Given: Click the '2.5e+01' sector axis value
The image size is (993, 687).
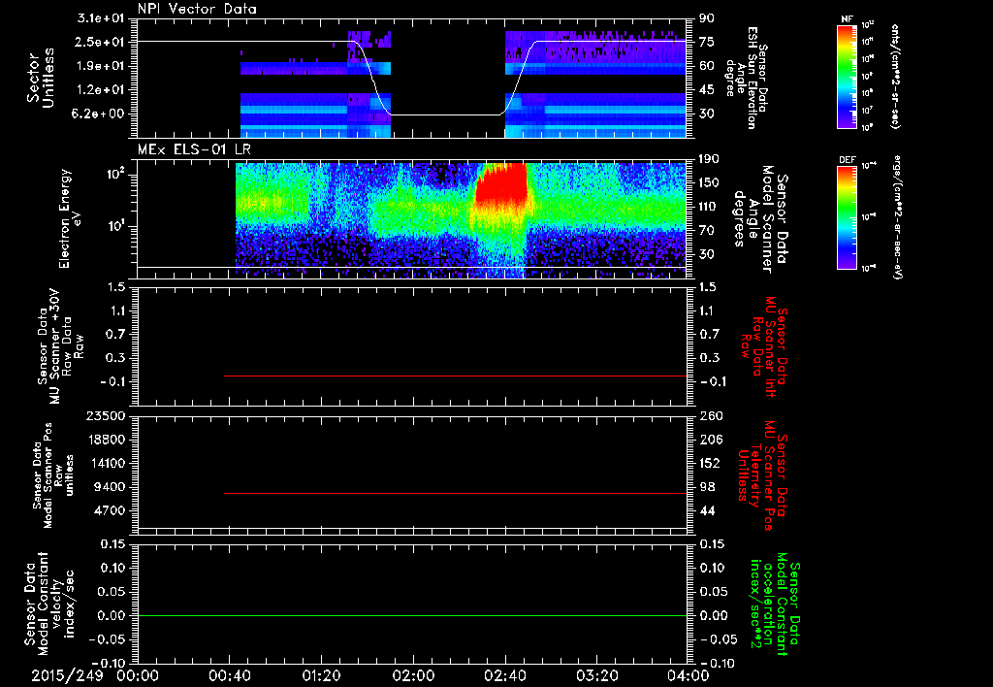Looking at the screenshot, I should pyautogui.click(x=100, y=42).
